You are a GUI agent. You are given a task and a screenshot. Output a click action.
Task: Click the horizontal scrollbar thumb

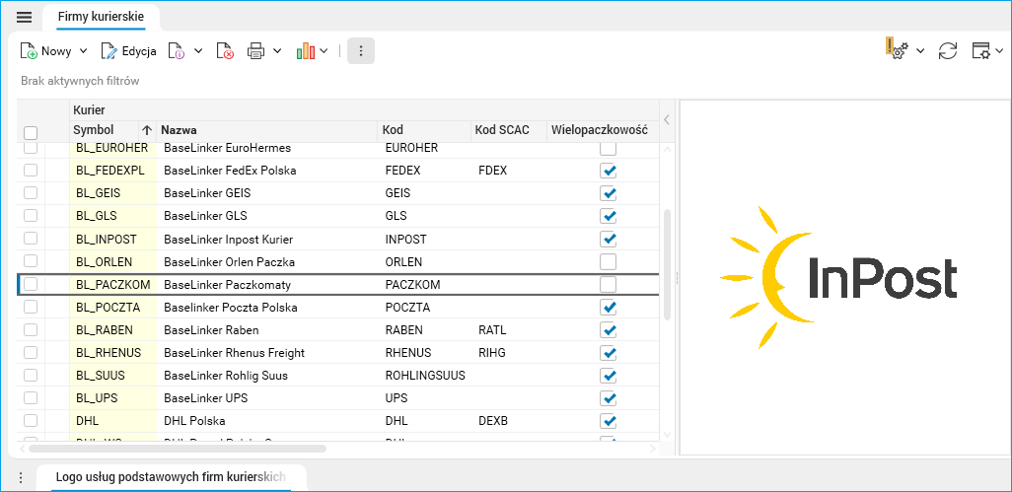178,449
